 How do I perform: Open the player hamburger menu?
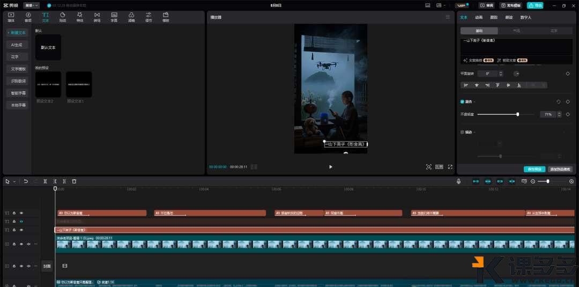point(448,17)
